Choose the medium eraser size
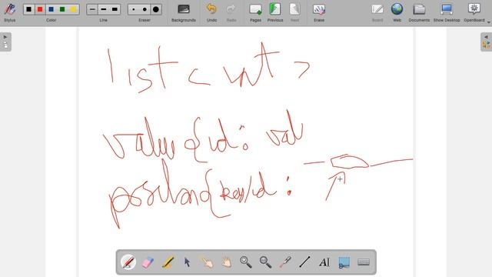 coord(145,9)
